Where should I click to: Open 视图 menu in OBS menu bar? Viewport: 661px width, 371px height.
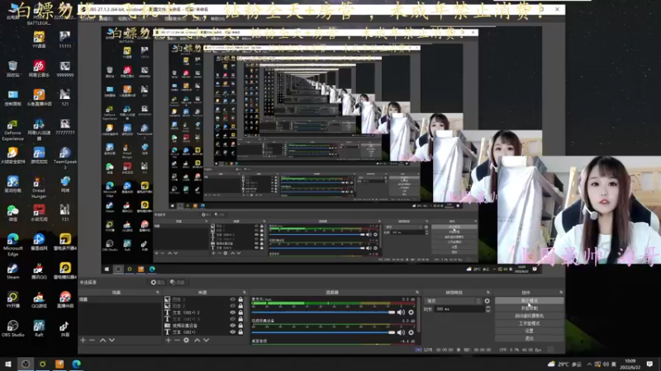[x=125, y=19]
